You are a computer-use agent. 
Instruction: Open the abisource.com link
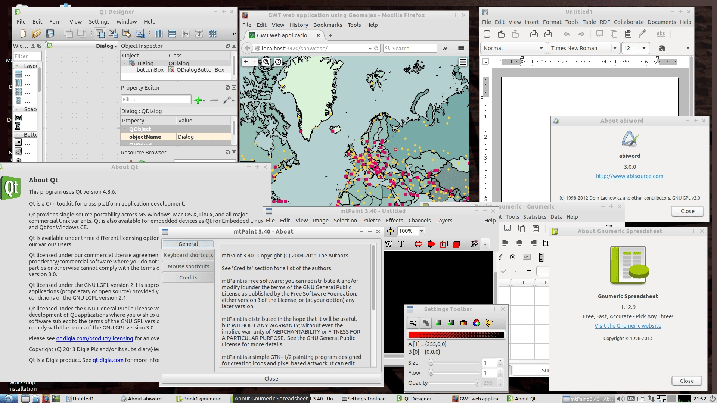click(630, 176)
